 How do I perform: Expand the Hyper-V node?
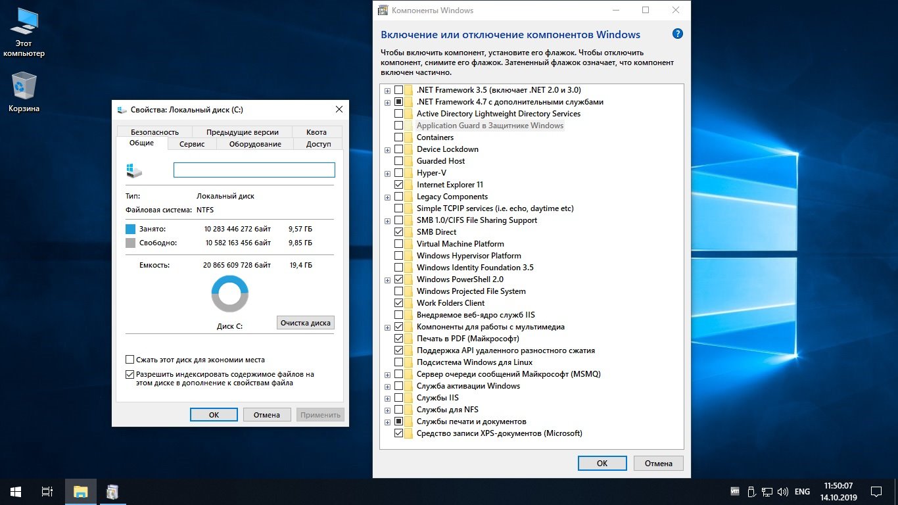tap(388, 174)
